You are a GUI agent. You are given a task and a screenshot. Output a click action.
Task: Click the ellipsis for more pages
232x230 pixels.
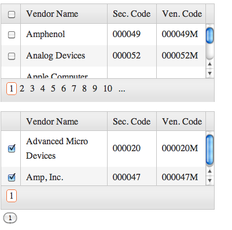[122, 90]
